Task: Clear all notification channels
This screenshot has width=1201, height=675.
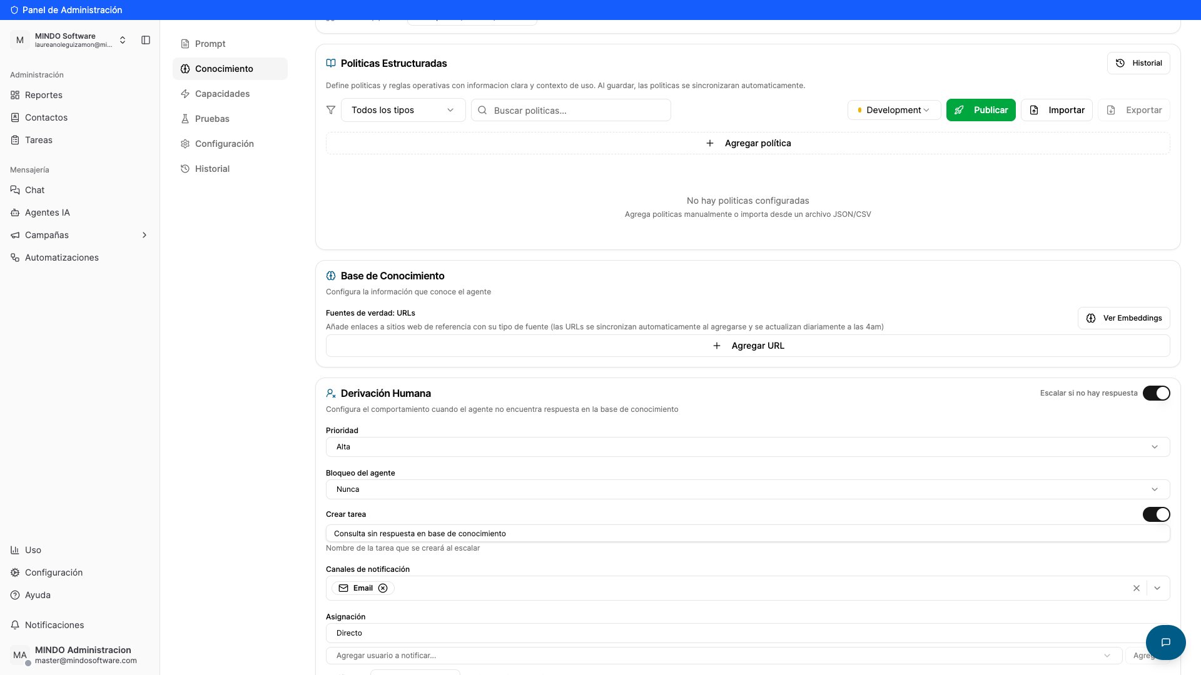Action: 1137,588
